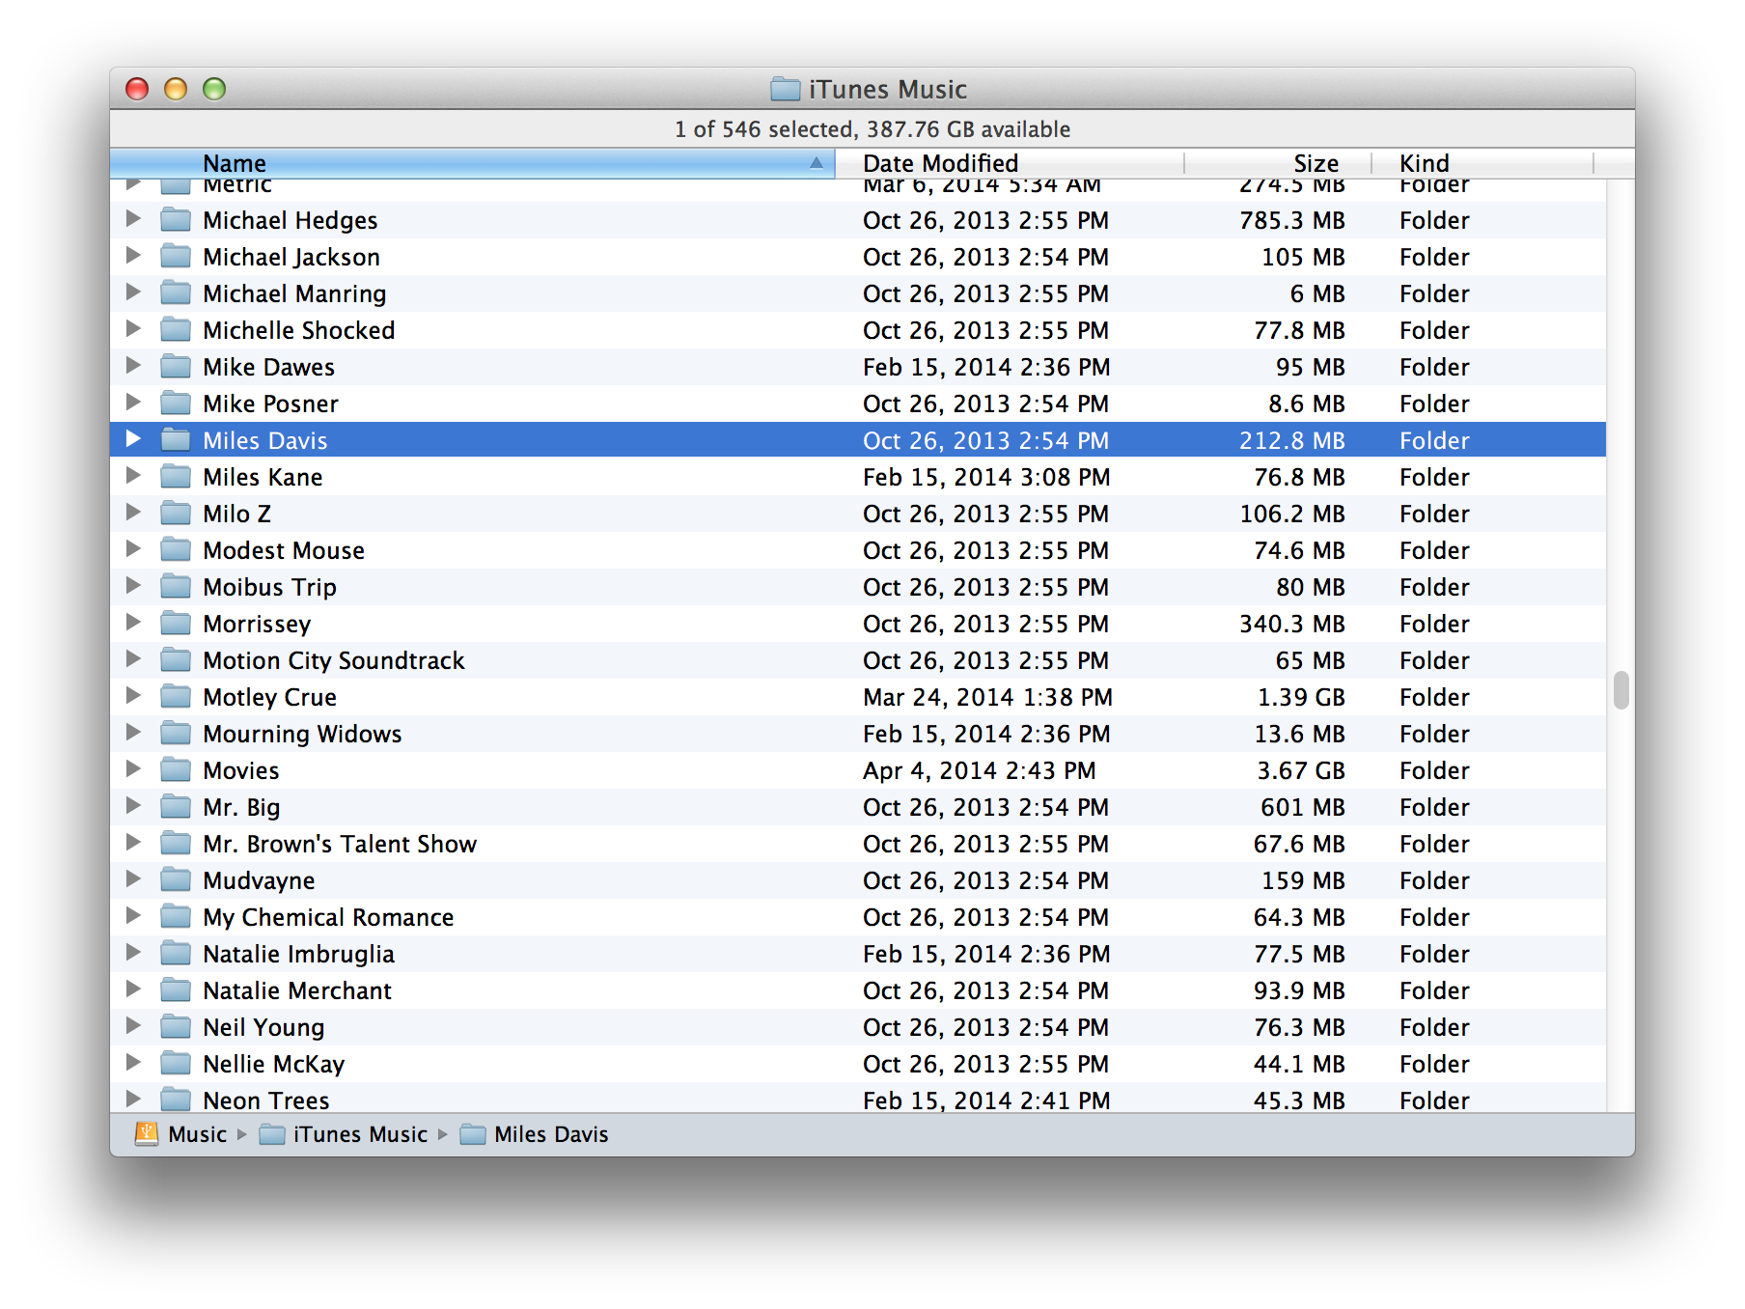This screenshot has width=1745, height=1309.
Task: Click the Modest Mouse folder icon
Action: click(176, 549)
